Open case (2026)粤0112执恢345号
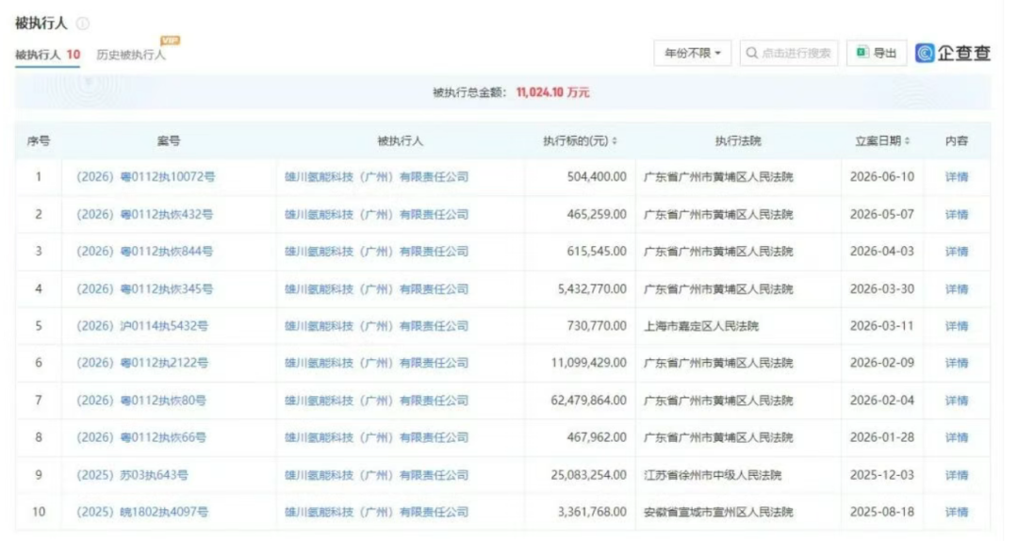The width and height of the screenshot is (1018, 541). coord(145,289)
